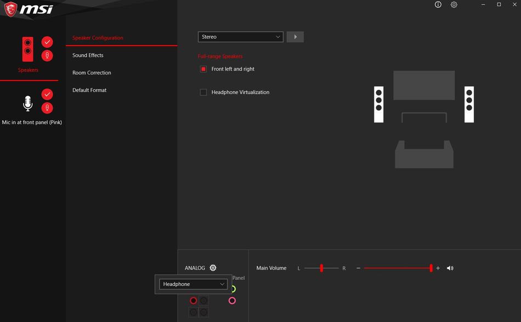Image resolution: width=521 pixels, height=322 pixels.
Task: Open the Room Correction tab
Action: [92, 73]
